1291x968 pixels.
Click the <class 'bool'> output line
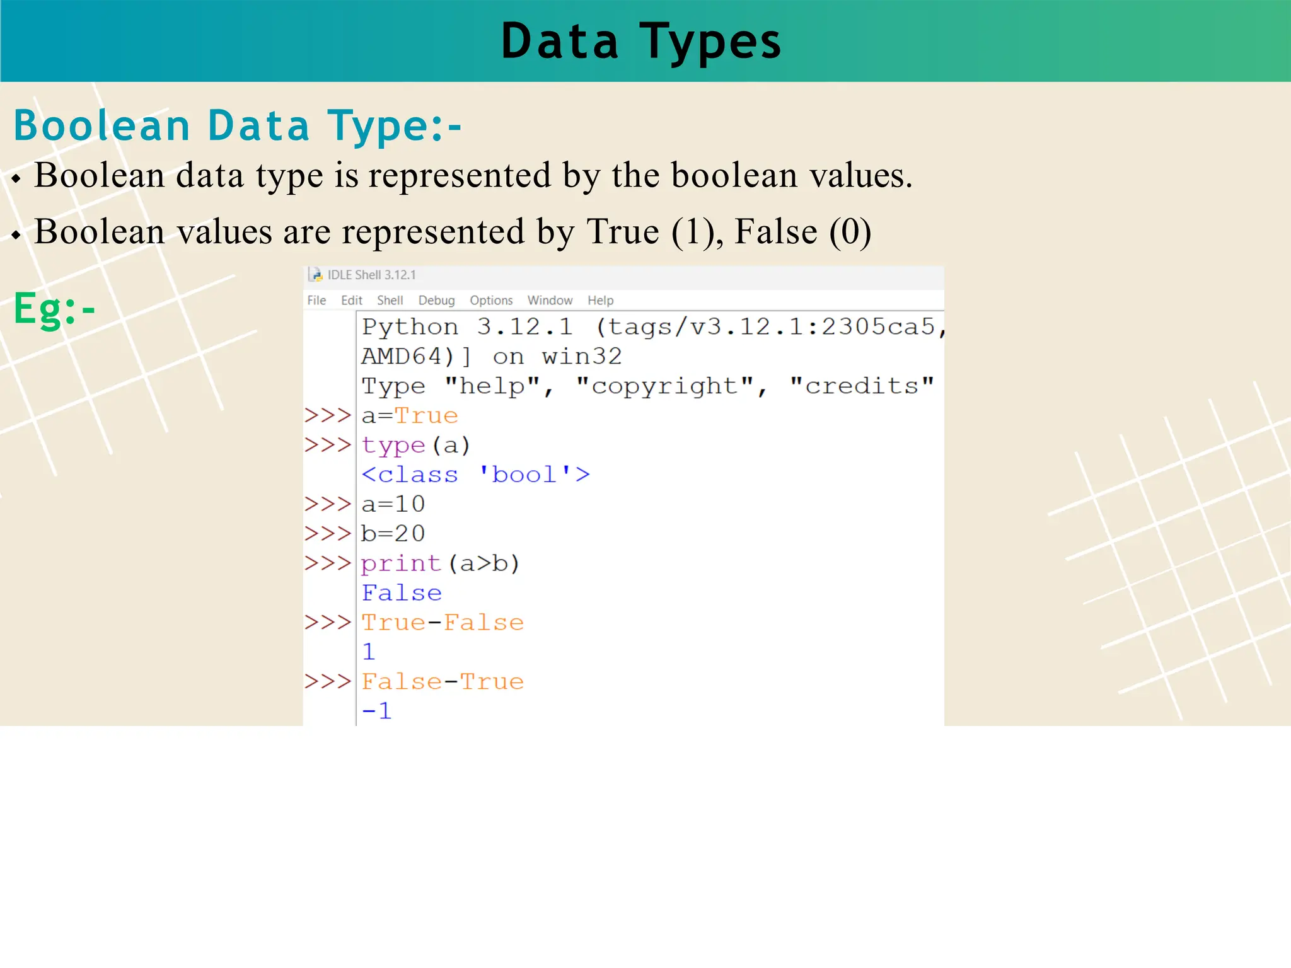[476, 475]
